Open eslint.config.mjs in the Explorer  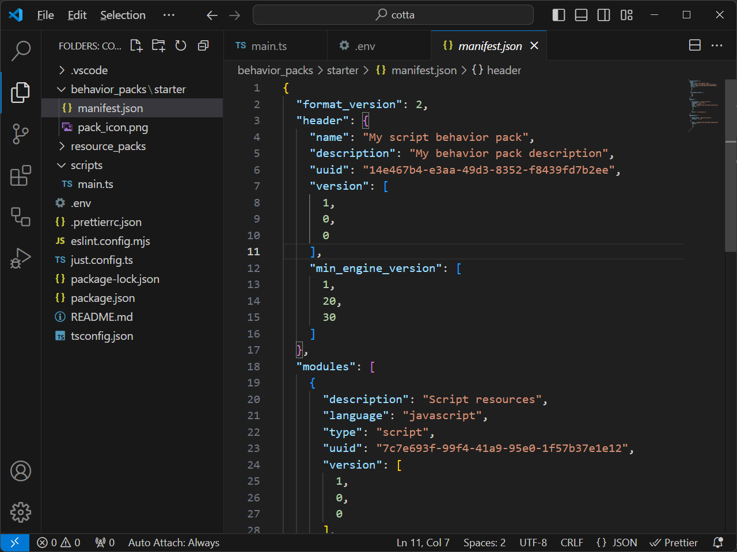click(x=132, y=241)
